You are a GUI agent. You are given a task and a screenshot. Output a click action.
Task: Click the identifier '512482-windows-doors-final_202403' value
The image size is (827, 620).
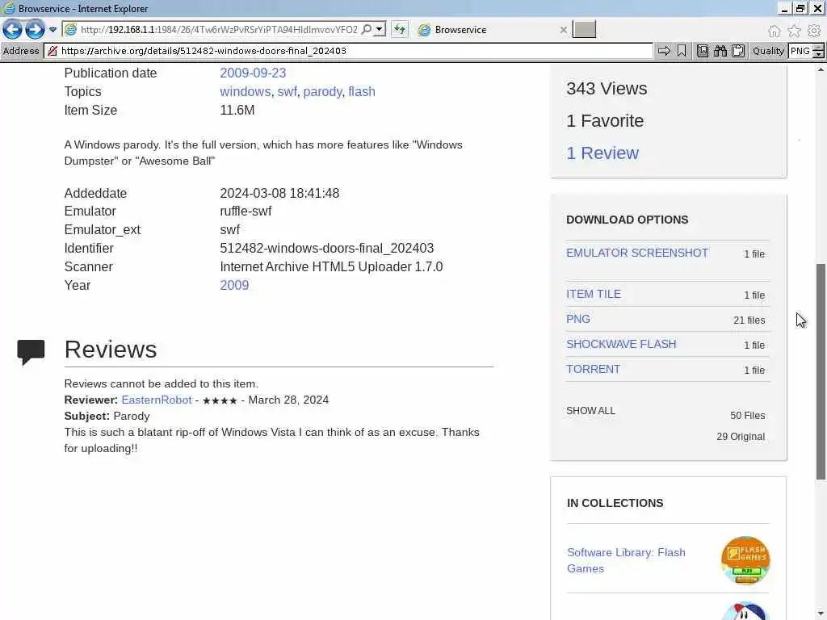pos(327,249)
